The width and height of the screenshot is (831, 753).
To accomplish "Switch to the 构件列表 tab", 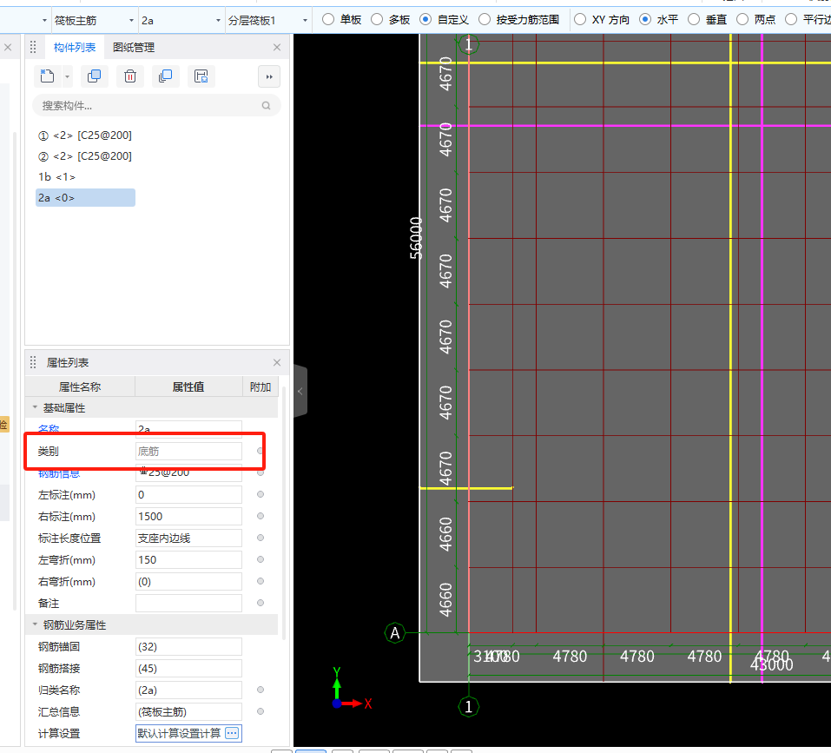I will click(75, 47).
